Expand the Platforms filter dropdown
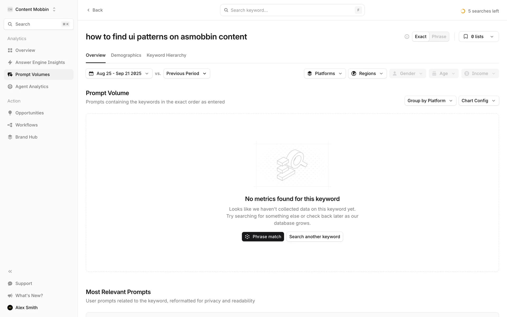507x317 pixels. tap(325, 73)
